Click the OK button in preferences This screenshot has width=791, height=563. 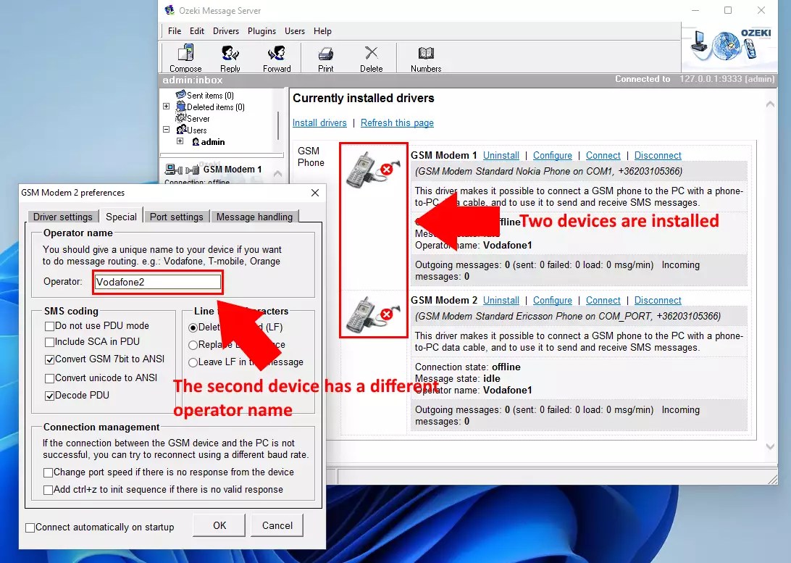[x=219, y=525]
